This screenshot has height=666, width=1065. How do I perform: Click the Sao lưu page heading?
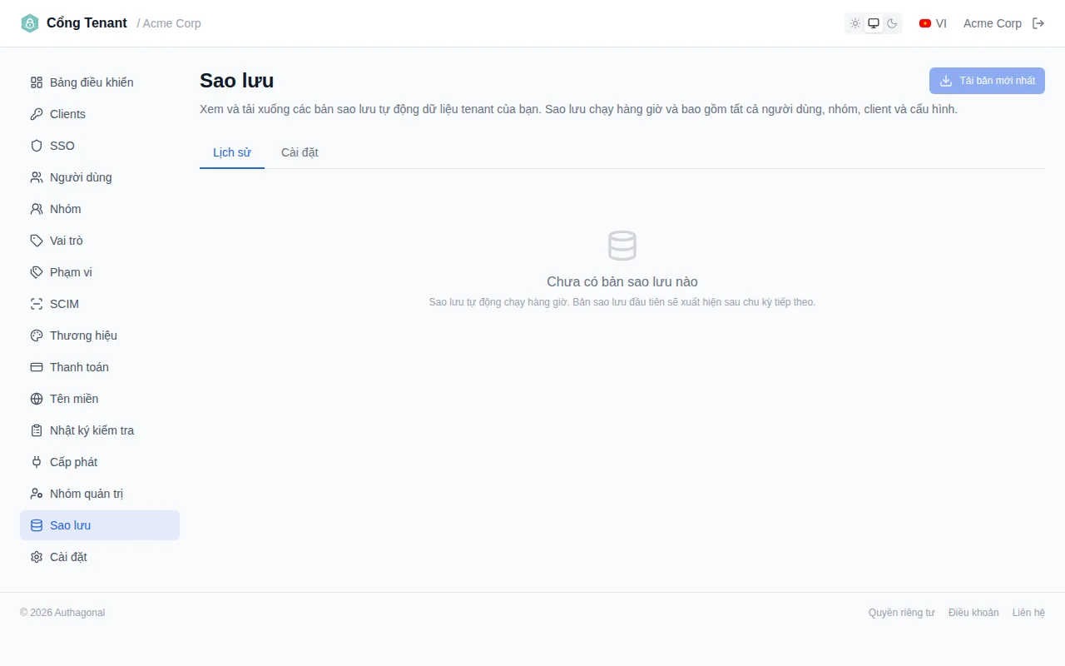pyautogui.click(x=236, y=81)
